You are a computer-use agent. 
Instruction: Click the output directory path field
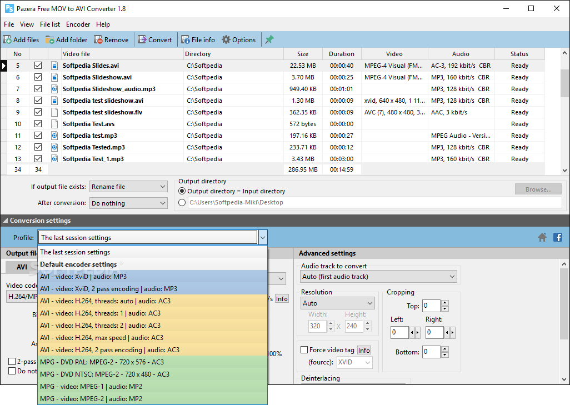tap(375, 202)
